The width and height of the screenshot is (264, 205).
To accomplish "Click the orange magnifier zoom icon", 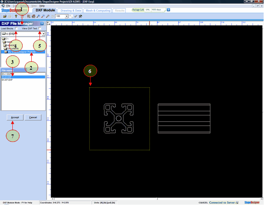I will click(48, 16).
